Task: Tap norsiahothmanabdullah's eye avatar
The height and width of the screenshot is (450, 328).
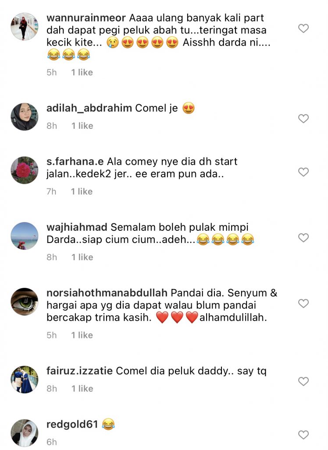Action: [25, 301]
